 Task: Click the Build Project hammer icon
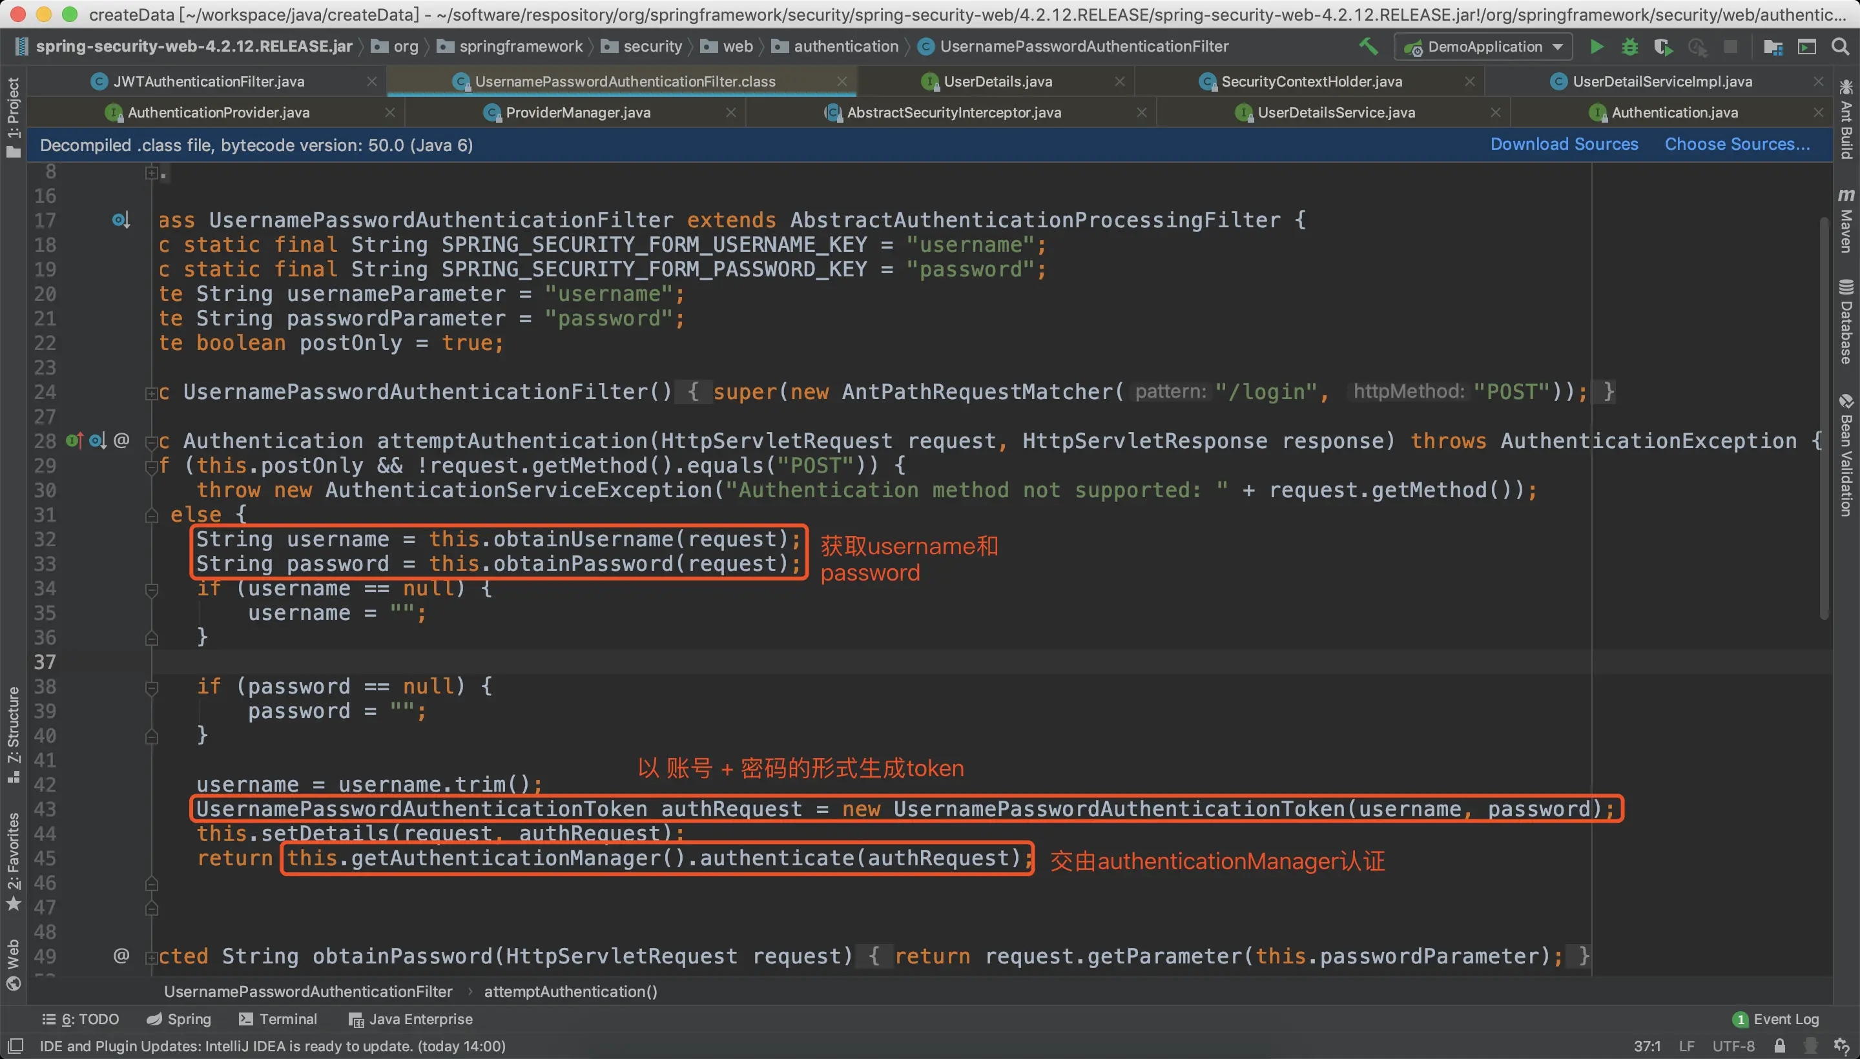point(1369,46)
